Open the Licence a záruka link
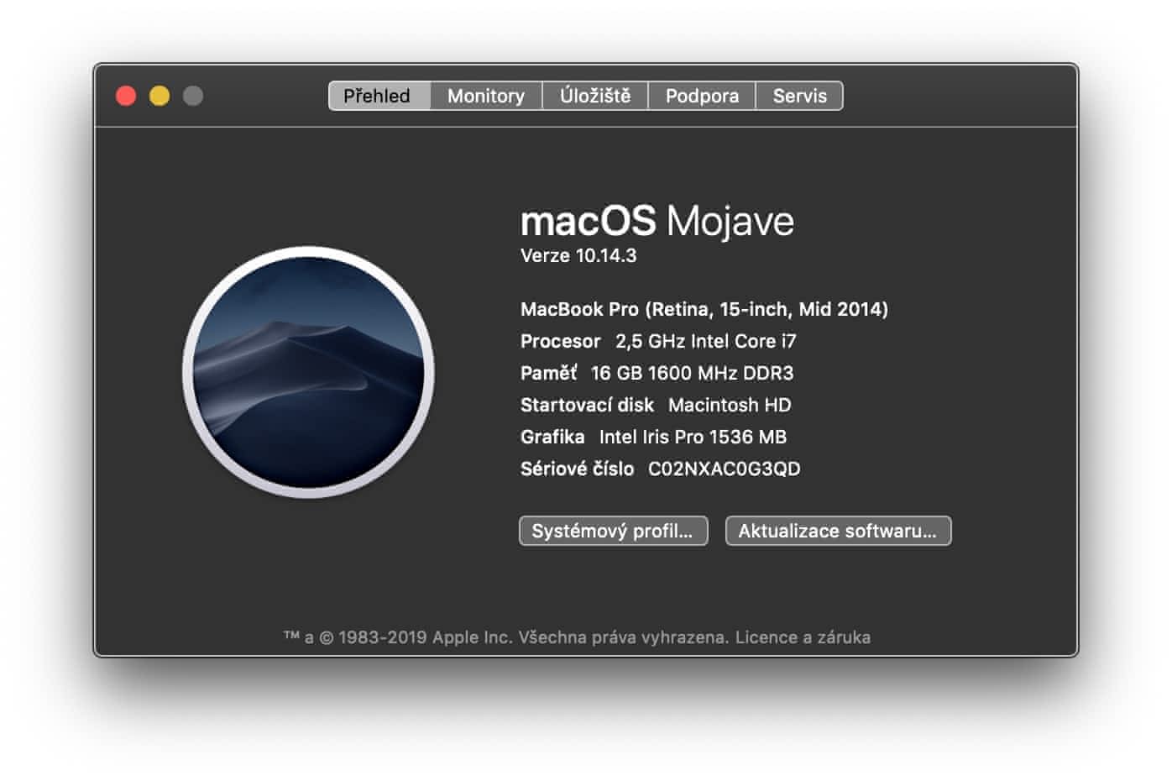The image size is (1172, 781). click(x=803, y=637)
